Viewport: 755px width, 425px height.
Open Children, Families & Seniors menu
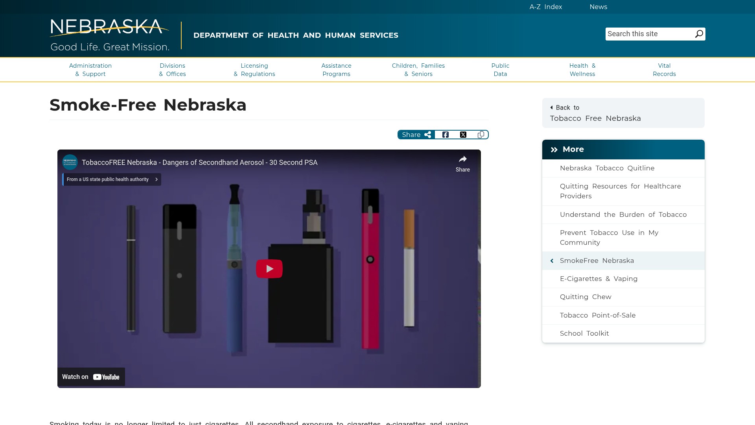[418, 70]
